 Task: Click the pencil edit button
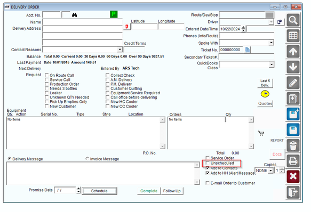coord(293,83)
